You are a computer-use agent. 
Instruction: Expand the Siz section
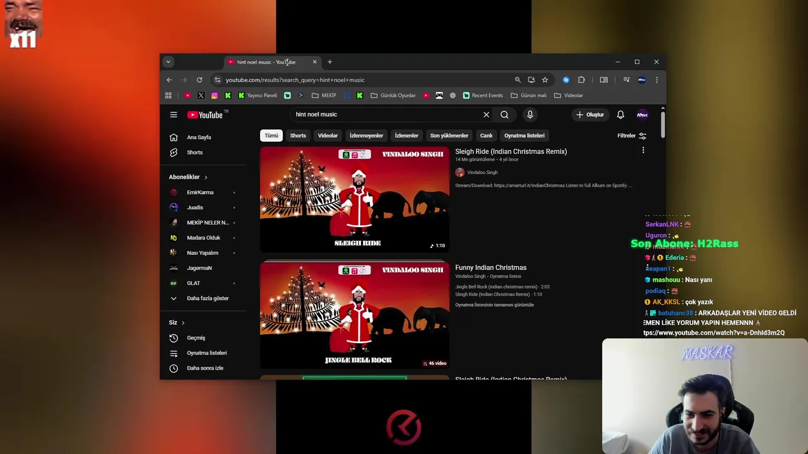[x=177, y=323]
